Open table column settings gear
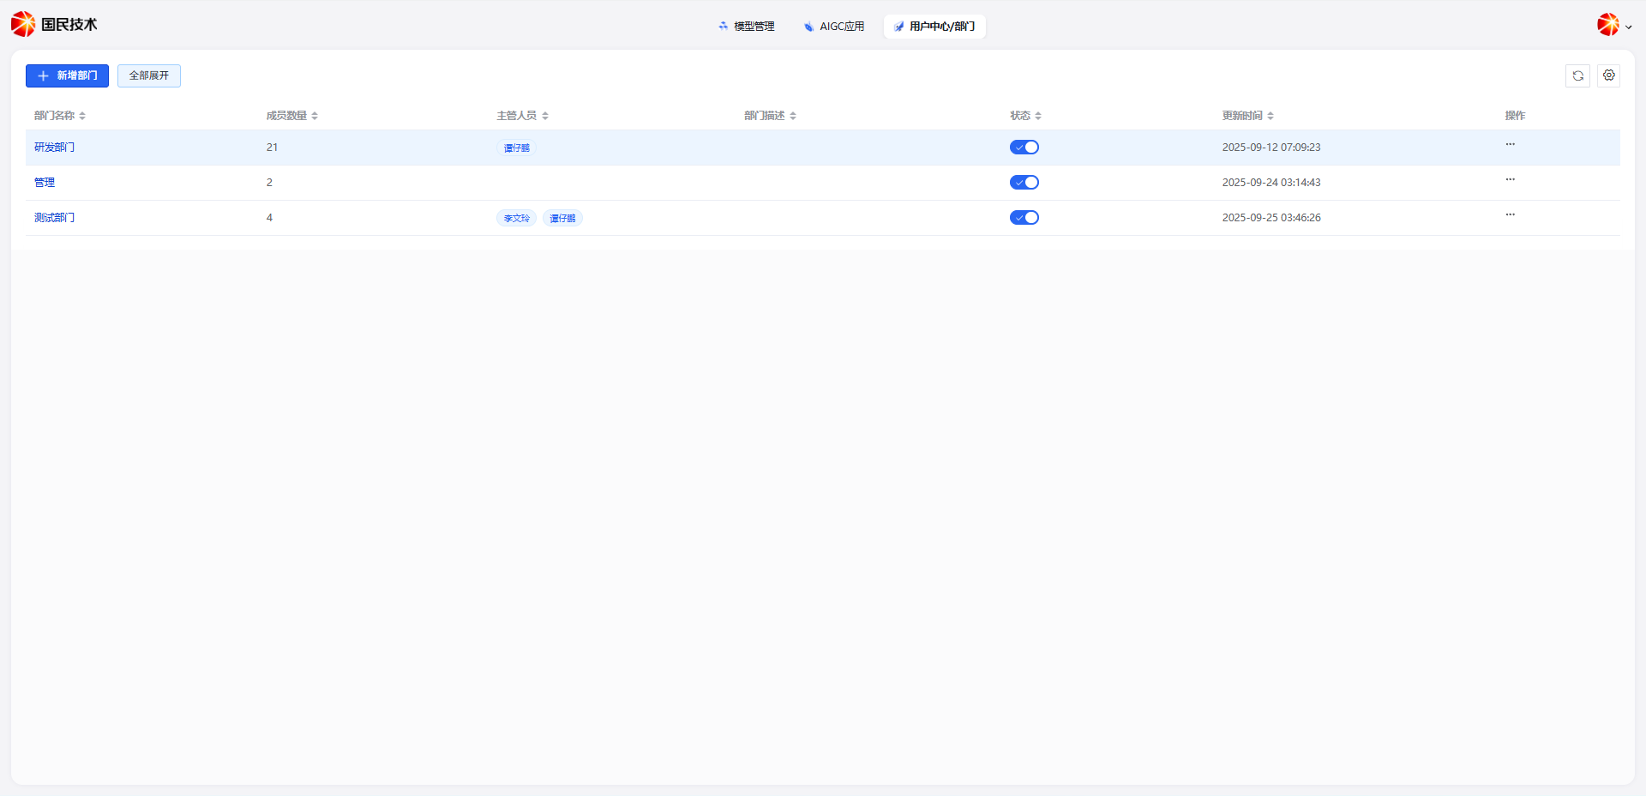Viewport: 1646px width, 796px height. [x=1608, y=75]
